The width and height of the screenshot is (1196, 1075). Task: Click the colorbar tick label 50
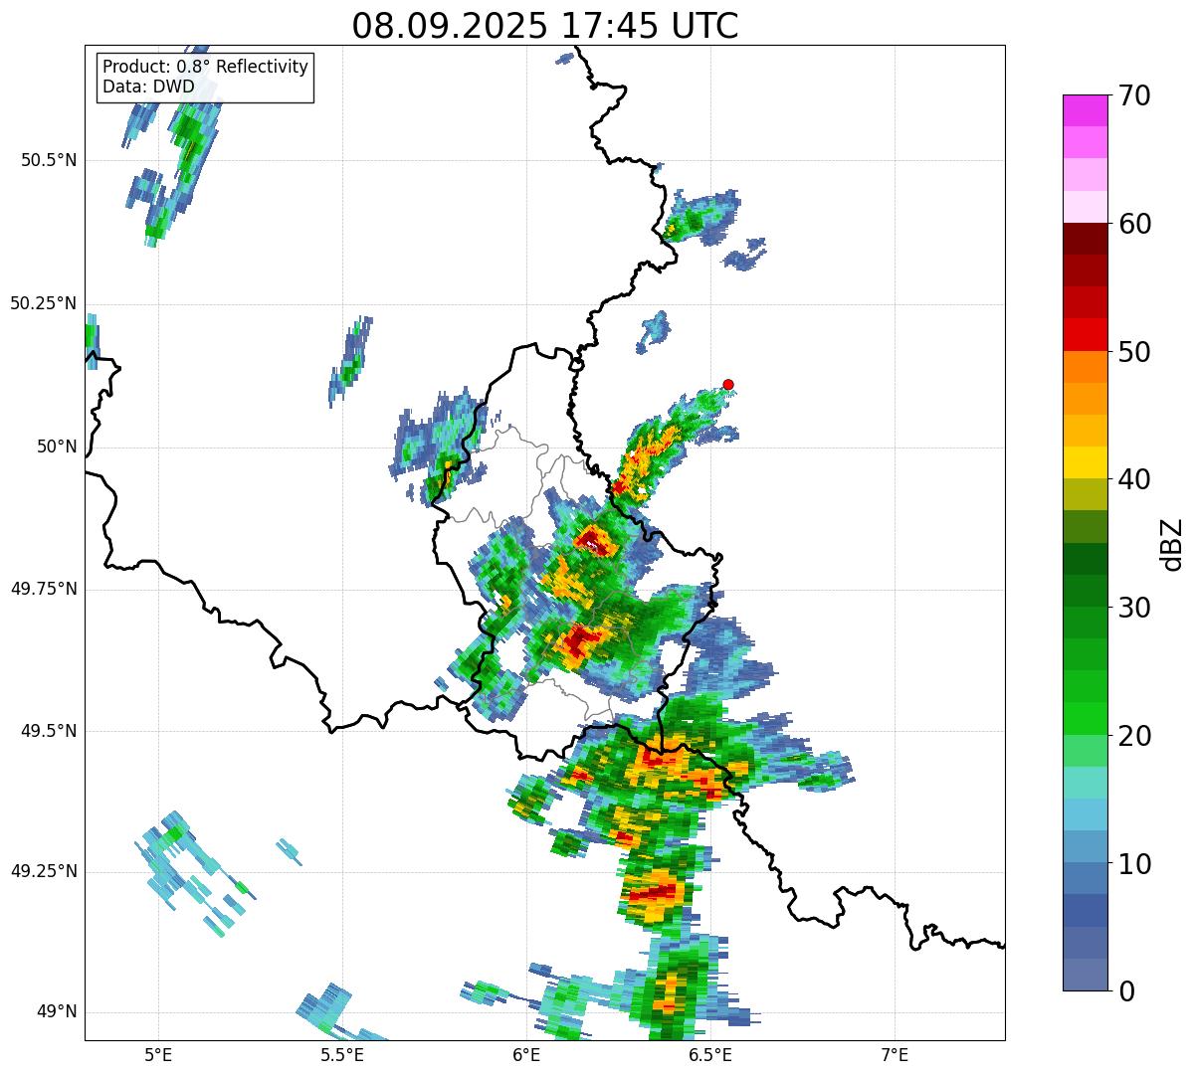1134,352
